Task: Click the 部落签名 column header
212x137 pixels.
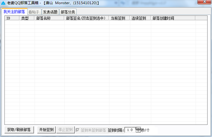Action: 86,18
